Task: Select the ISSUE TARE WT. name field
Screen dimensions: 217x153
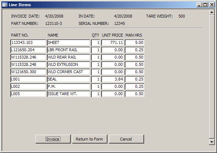Action: (69, 94)
